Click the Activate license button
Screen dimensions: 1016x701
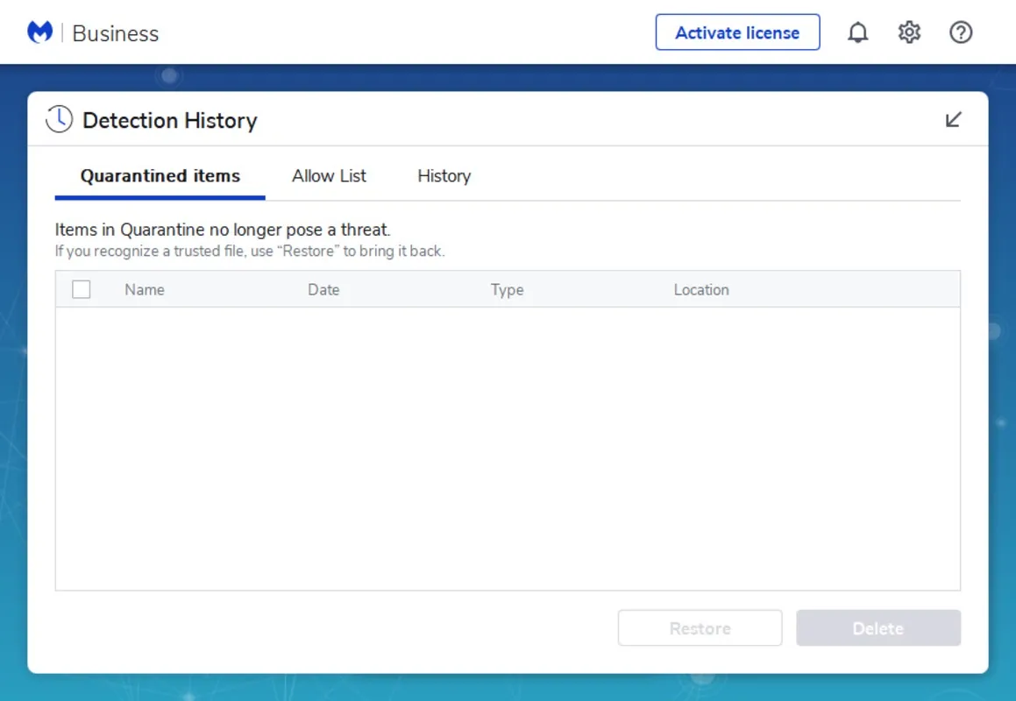(x=737, y=32)
